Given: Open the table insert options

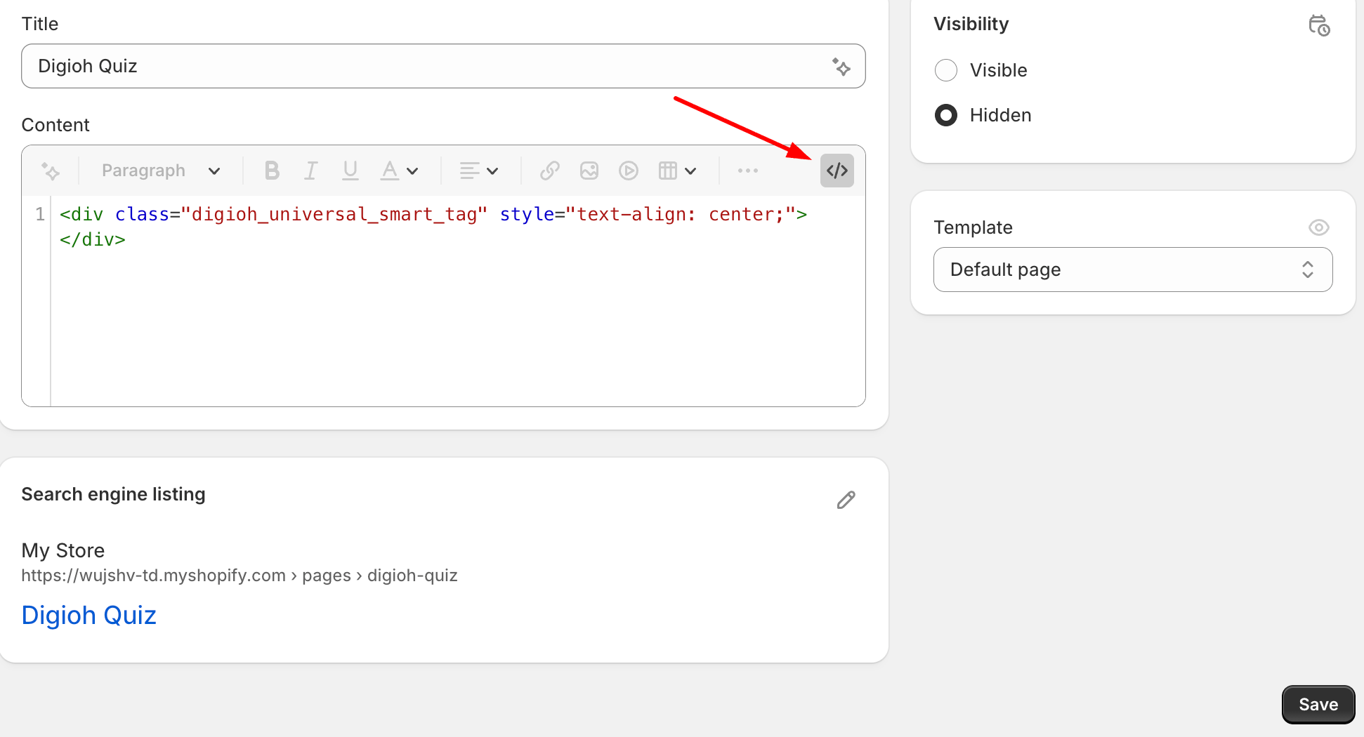Looking at the screenshot, I should point(675,170).
